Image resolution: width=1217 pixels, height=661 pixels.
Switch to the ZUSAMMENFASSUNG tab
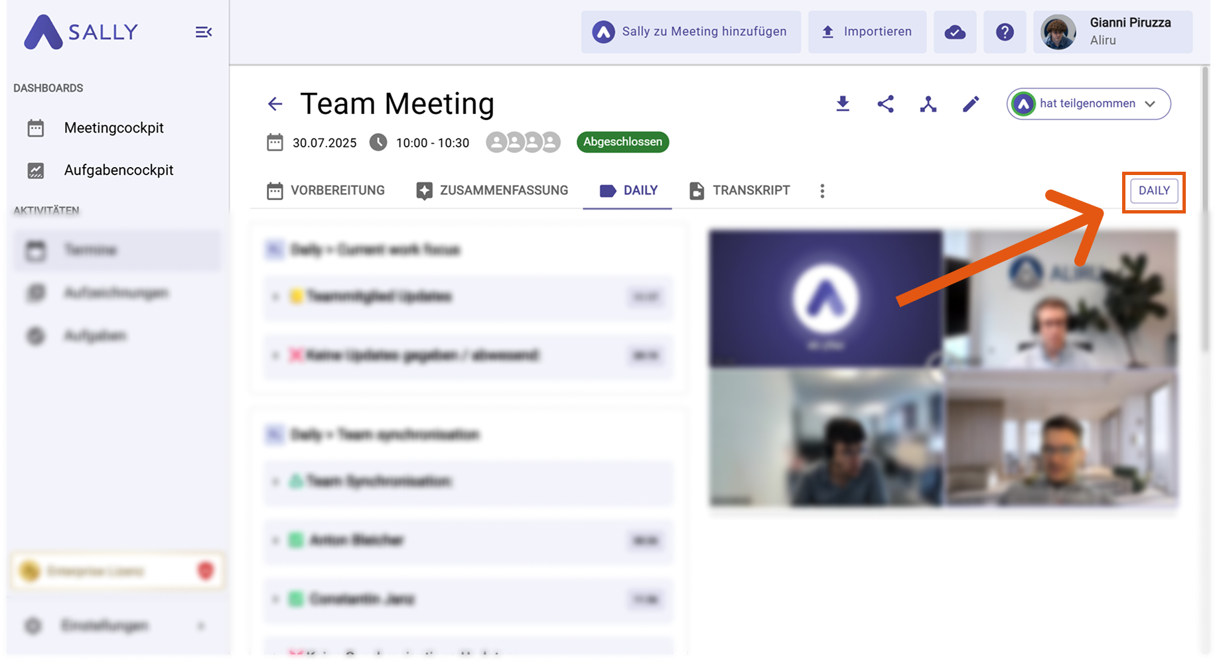click(492, 191)
